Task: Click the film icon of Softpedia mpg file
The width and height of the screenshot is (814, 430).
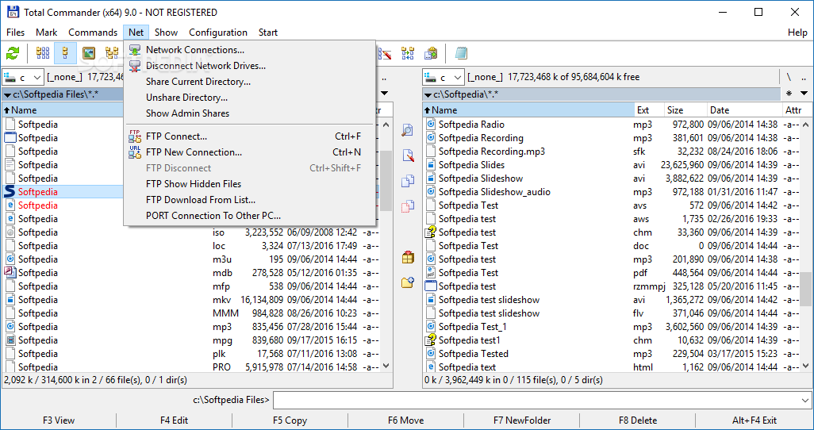Action: [x=10, y=340]
